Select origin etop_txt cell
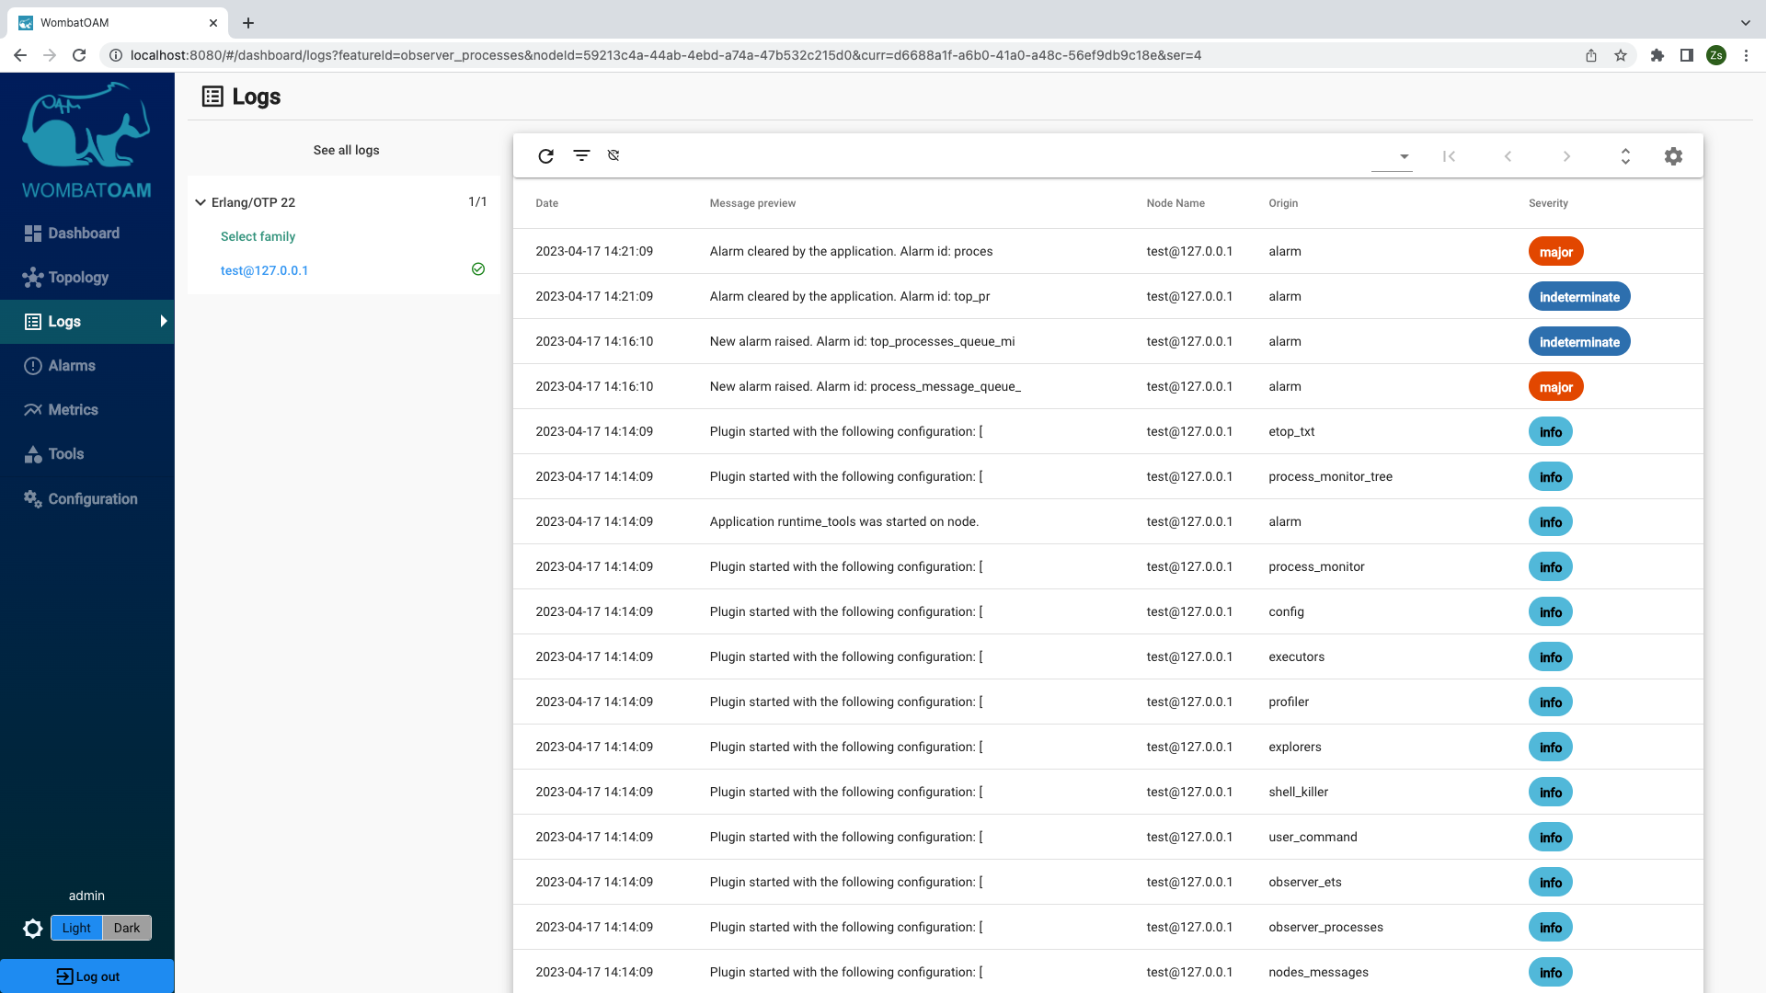The image size is (1766, 993). coord(1291,431)
